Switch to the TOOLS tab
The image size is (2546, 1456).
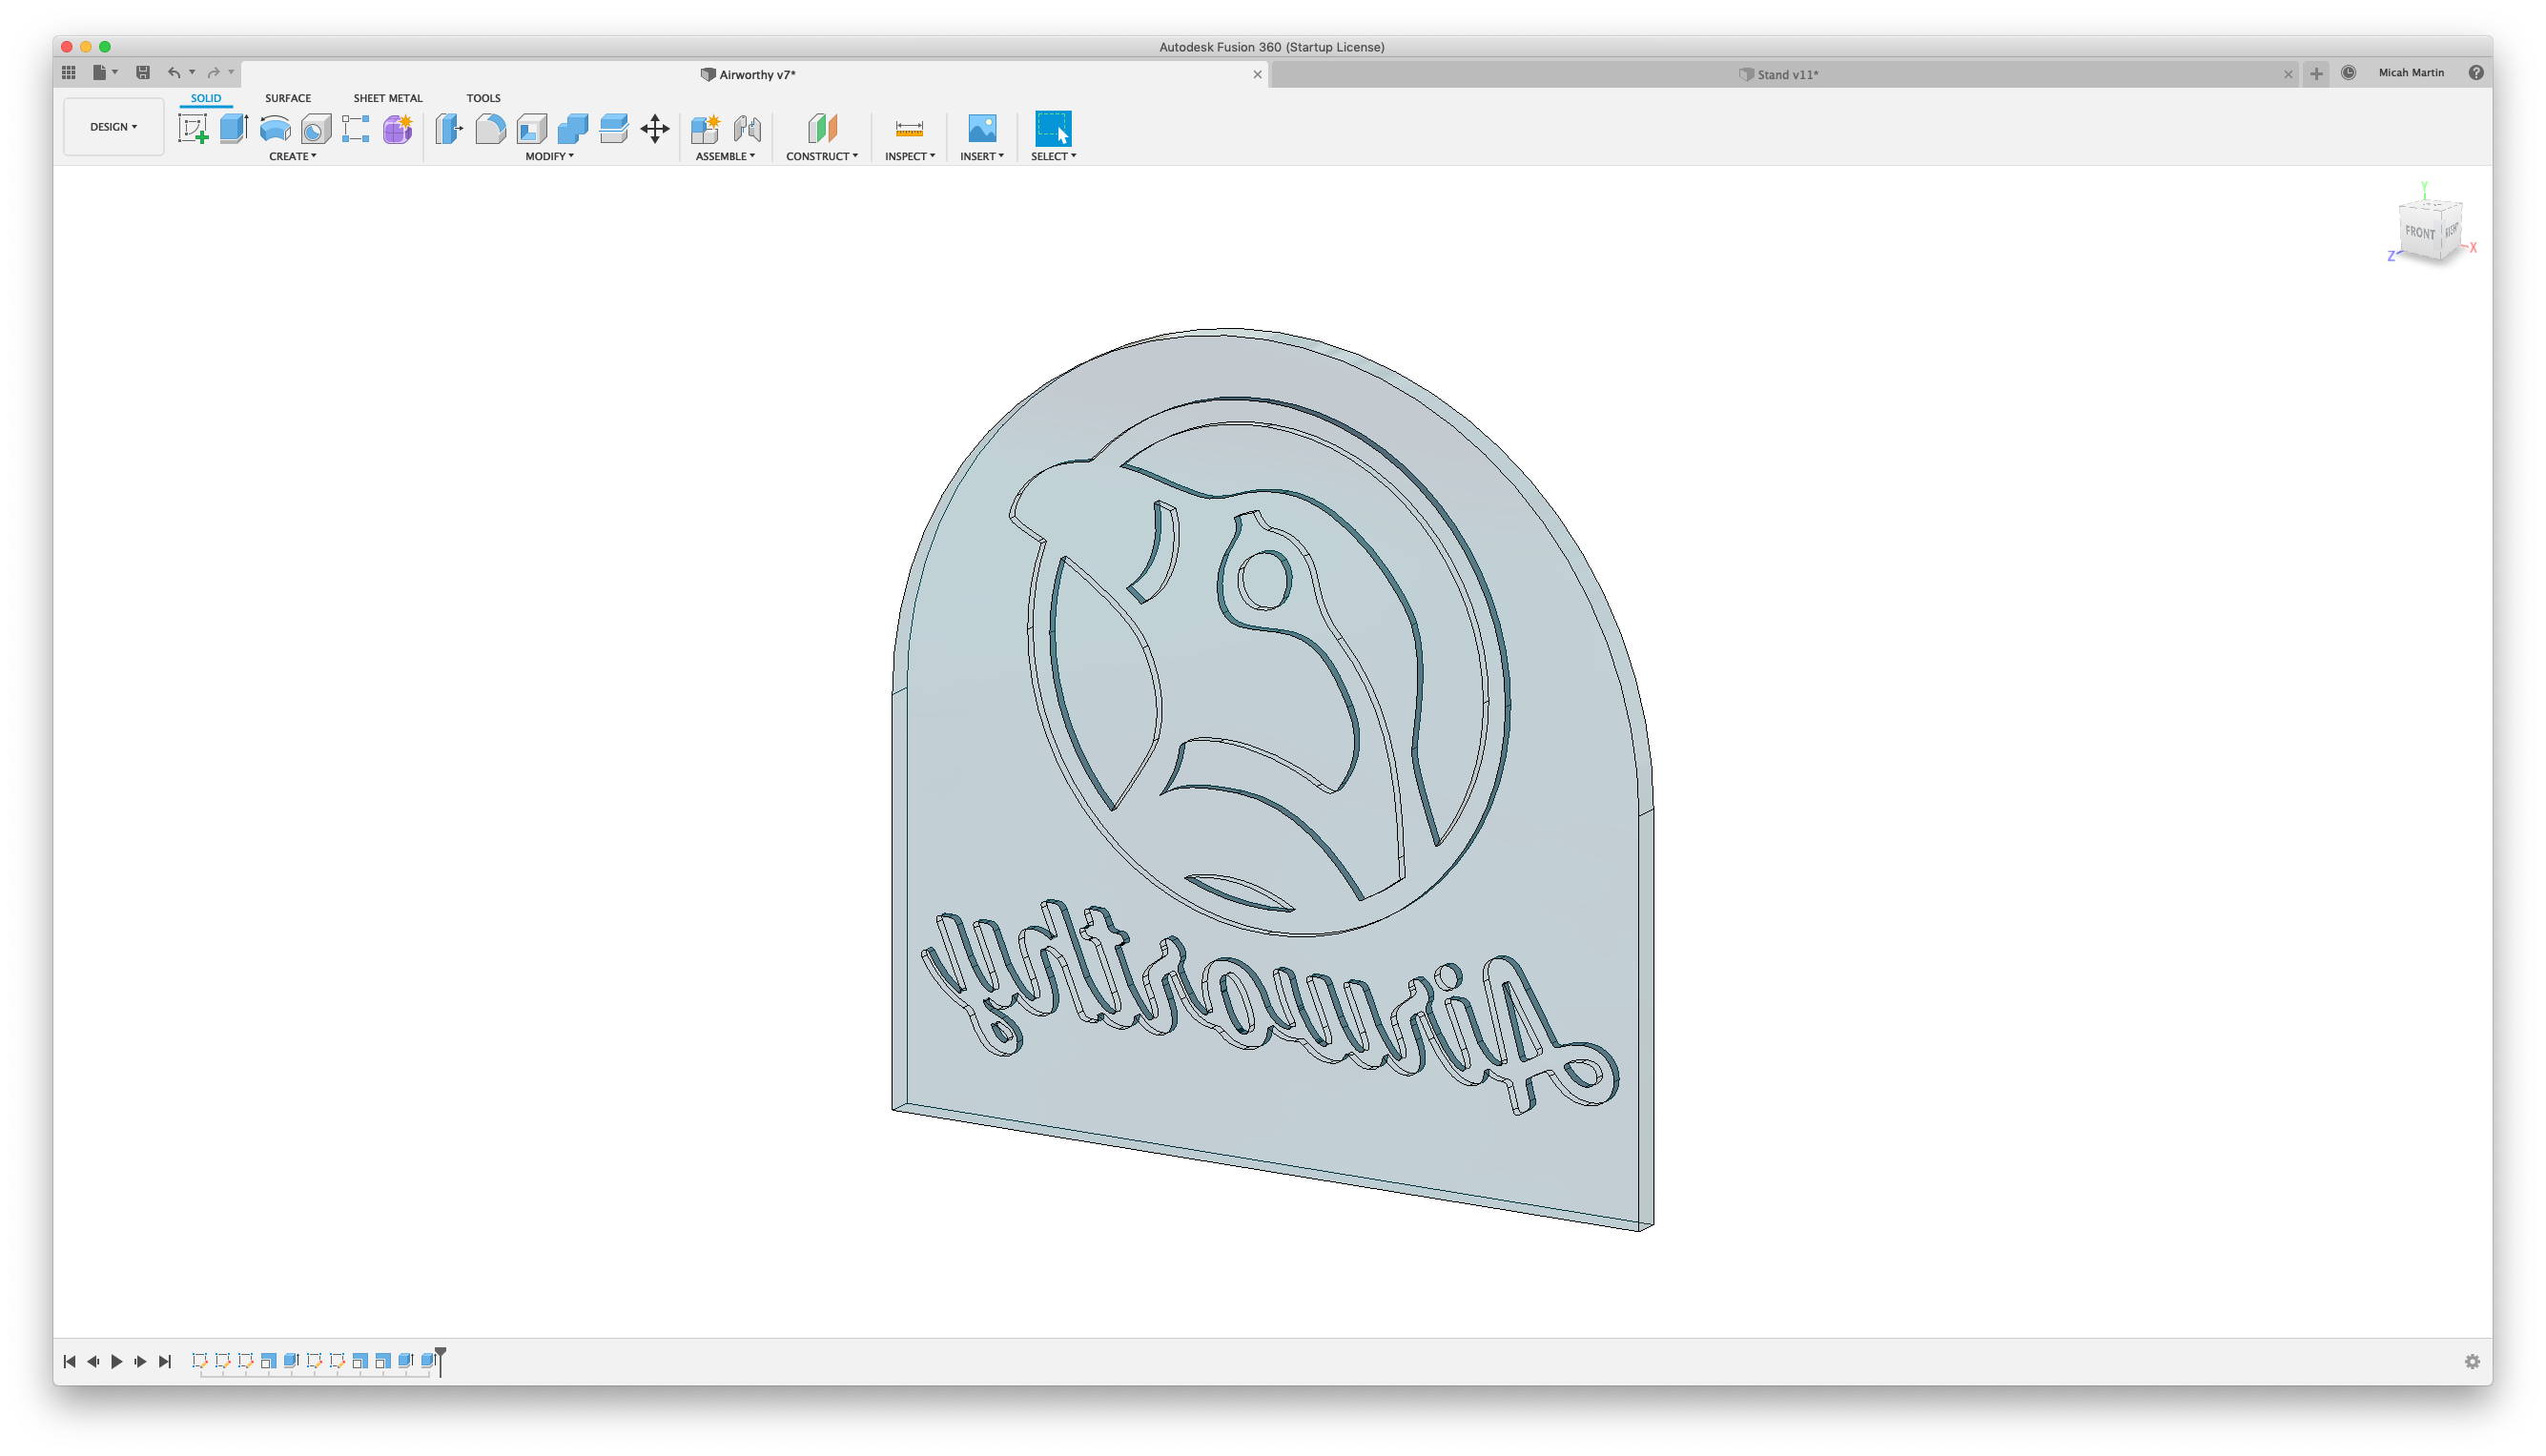[483, 98]
